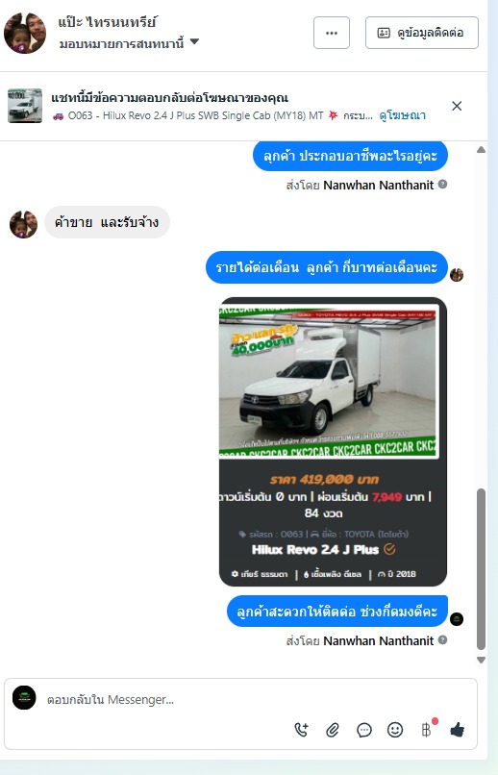This screenshot has height=775, width=498.
Task: Open customer profile picture in header
Action: pyautogui.click(x=25, y=33)
